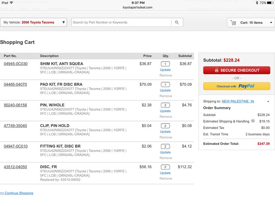Click the PAD KIT price $70.09
Image resolution: width=275 pixels, height=206 pixels.
click(x=145, y=84)
